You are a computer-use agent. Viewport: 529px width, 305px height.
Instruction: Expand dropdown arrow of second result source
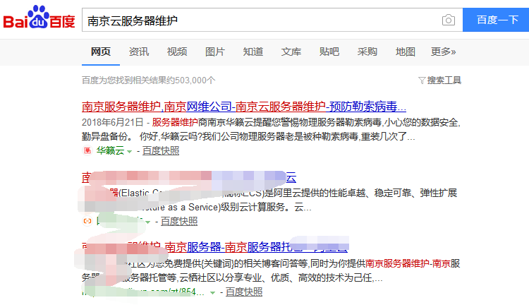click(x=148, y=222)
